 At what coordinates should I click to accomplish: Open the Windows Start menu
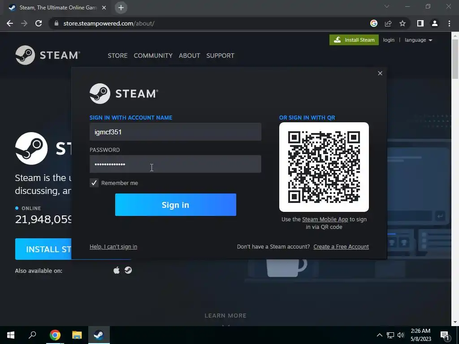click(x=11, y=335)
